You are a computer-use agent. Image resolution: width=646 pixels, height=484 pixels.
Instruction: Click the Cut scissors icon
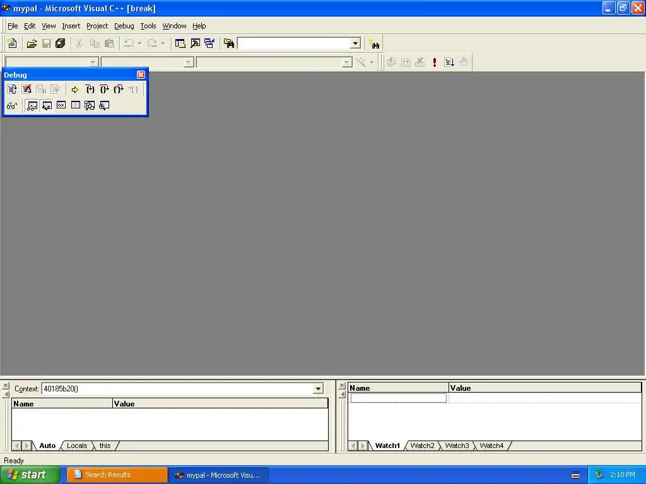79,43
